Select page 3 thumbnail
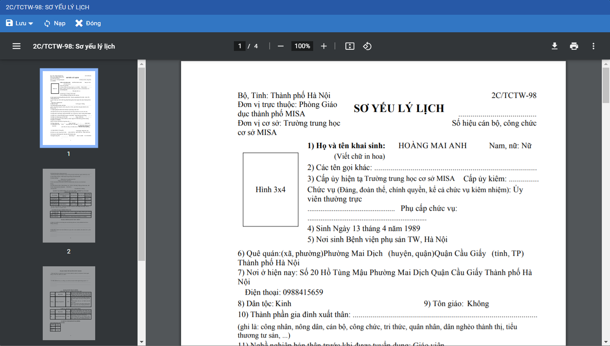Image resolution: width=610 pixels, height=346 pixels. point(69,303)
